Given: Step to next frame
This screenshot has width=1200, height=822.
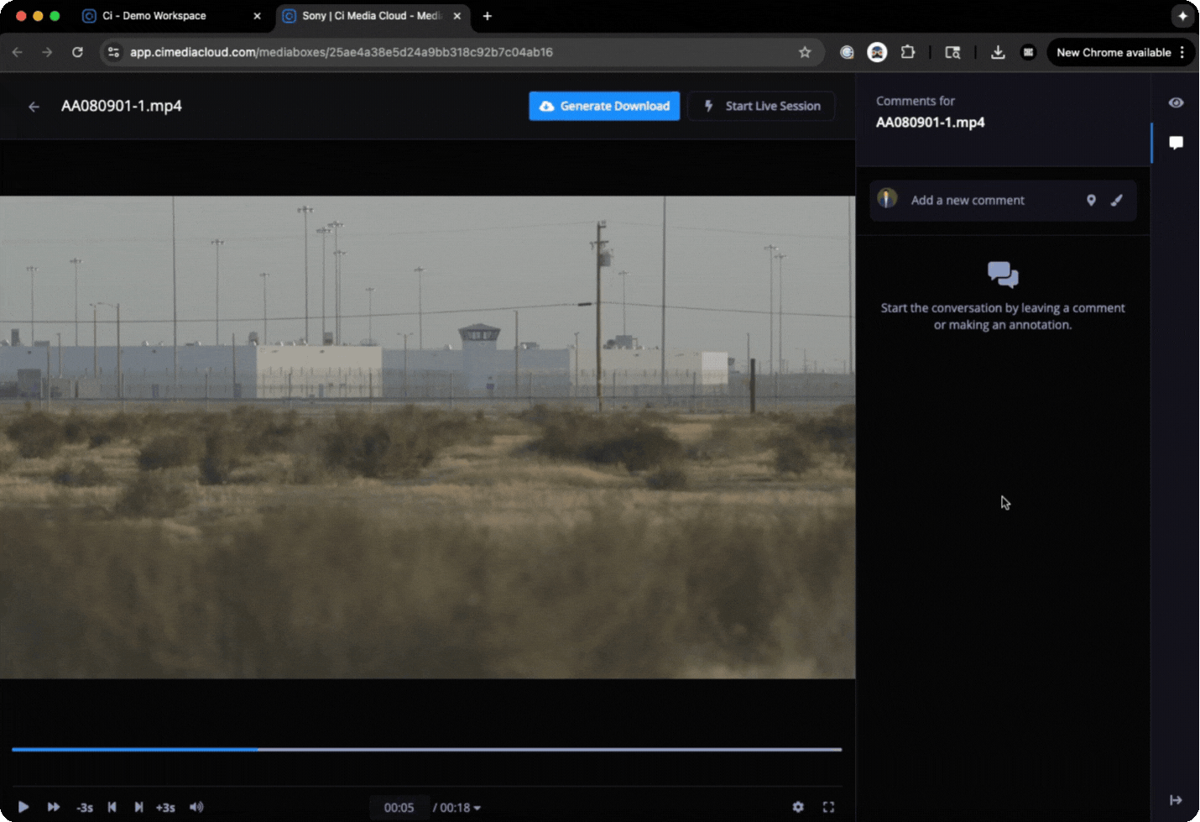Looking at the screenshot, I should pyautogui.click(x=138, y=807).
